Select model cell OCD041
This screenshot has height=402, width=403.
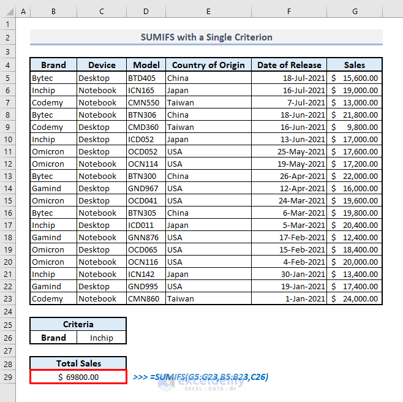pyautogui.click(x=146, y=200)
